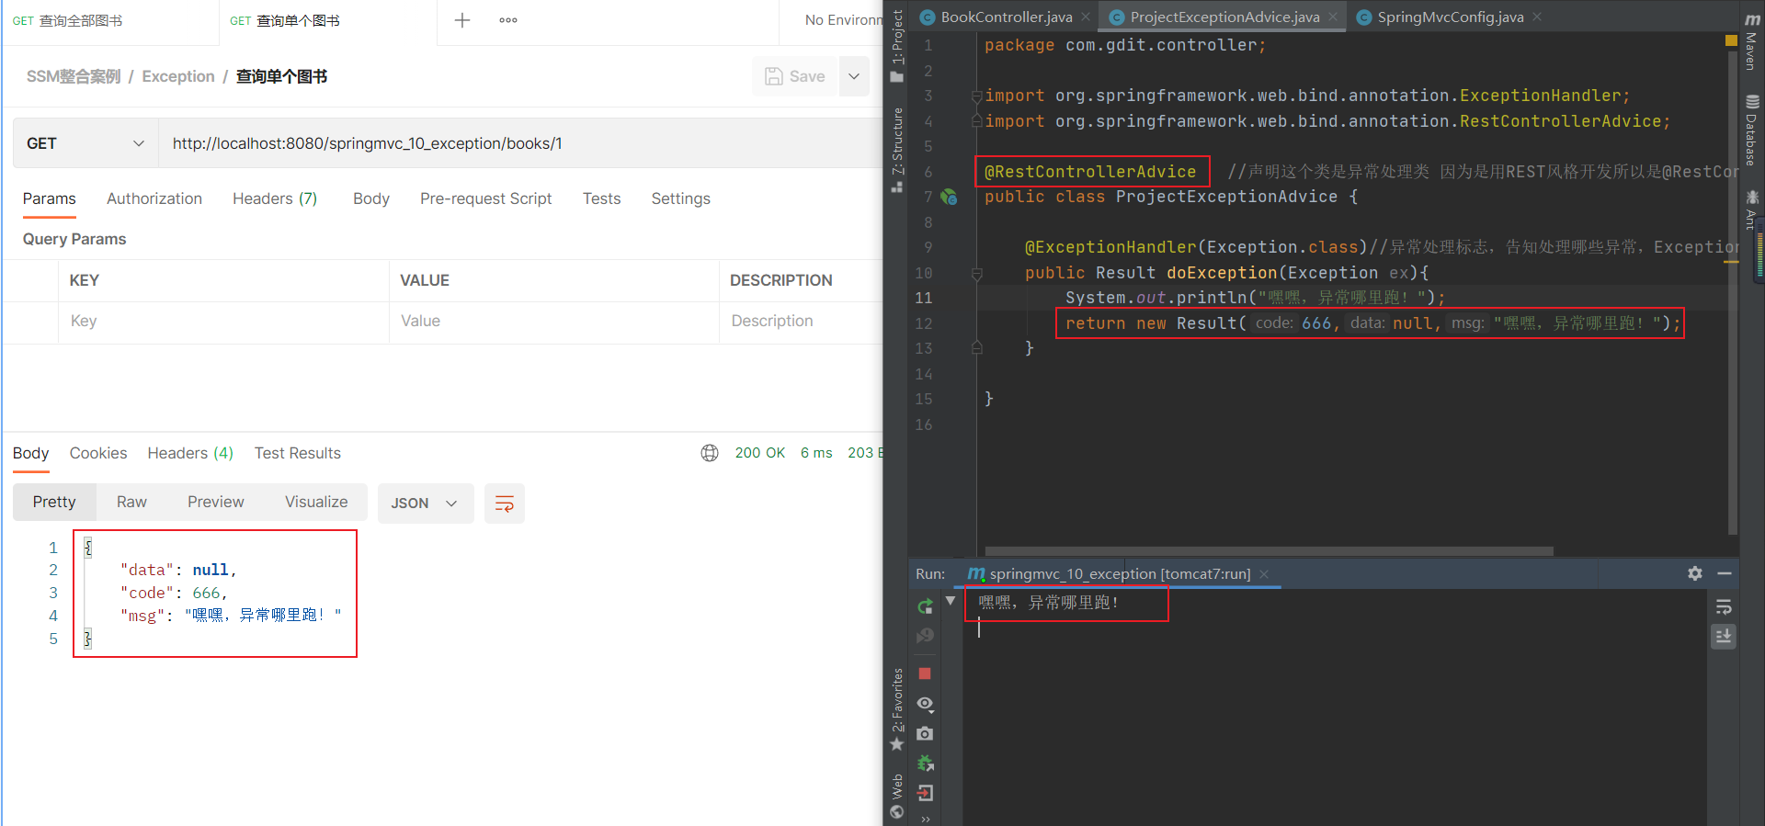Toggle the wrap lines icon in response
The width and height of the screenshot is (1765, 826).
[505, 504]
